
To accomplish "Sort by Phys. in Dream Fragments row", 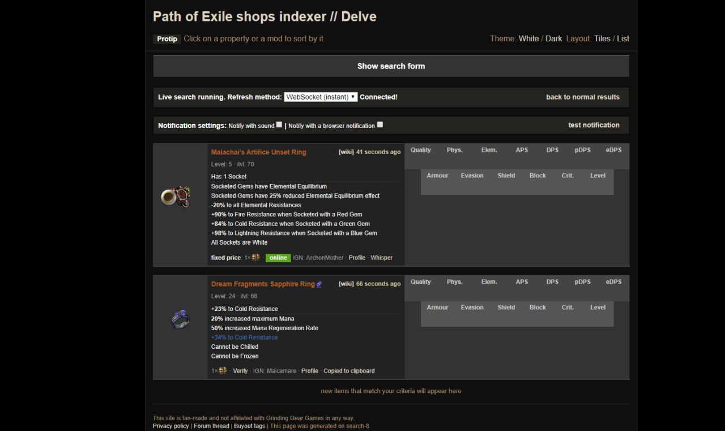I will (455, 282).
